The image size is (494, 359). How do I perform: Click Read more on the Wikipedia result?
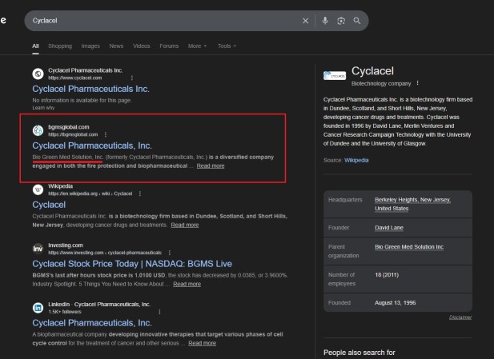coord(185,225)
